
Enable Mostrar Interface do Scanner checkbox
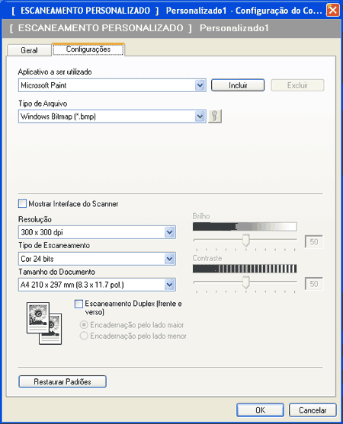tap(22, 203)
